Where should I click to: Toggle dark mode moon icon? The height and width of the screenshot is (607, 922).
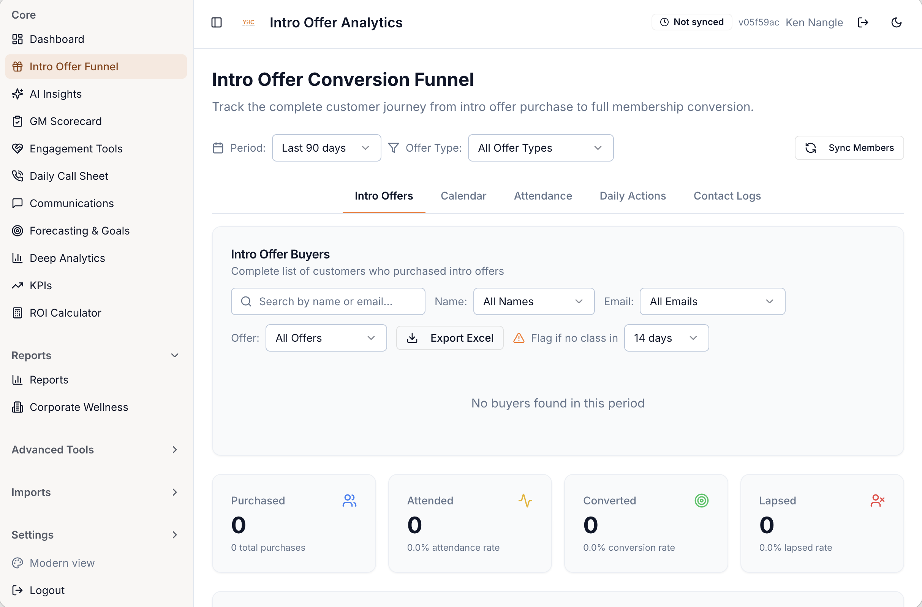coord(897,22)
